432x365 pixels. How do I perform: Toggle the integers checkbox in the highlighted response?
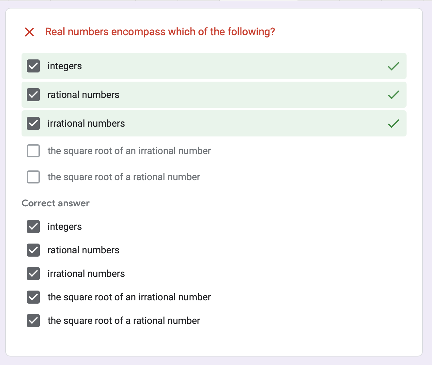[x=33, y=66]
